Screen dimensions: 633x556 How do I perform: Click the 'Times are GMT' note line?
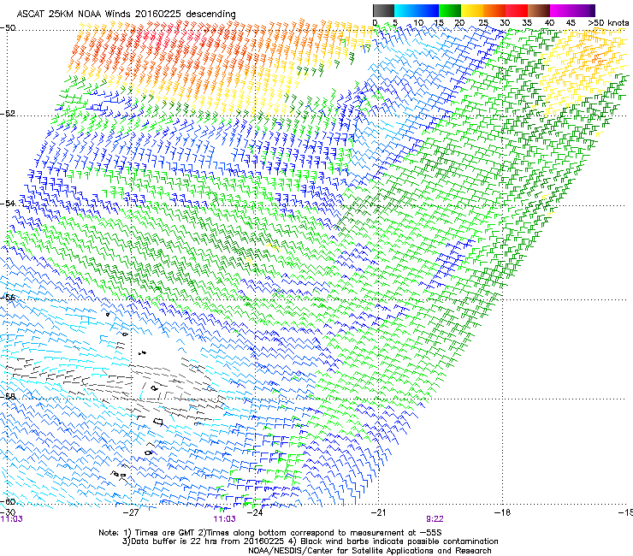[270, 533]
